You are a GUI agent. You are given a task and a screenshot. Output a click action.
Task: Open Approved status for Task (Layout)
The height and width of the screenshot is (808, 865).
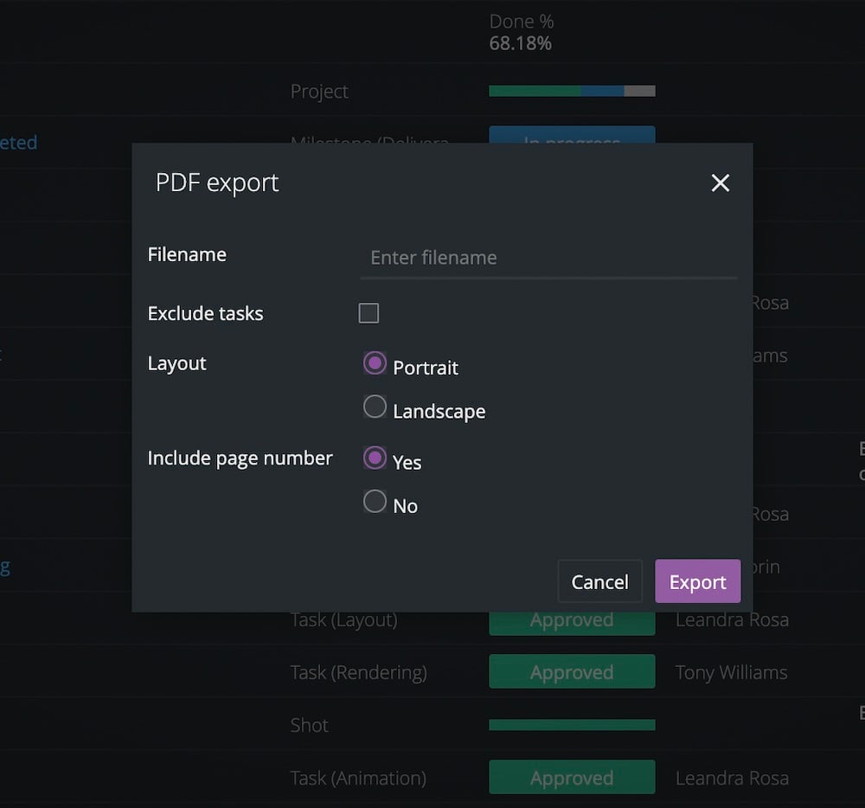572,623
